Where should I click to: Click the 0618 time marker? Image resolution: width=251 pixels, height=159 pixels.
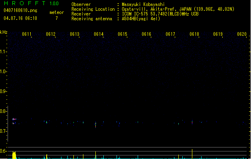pyautogui.click(x=194, y=34)
